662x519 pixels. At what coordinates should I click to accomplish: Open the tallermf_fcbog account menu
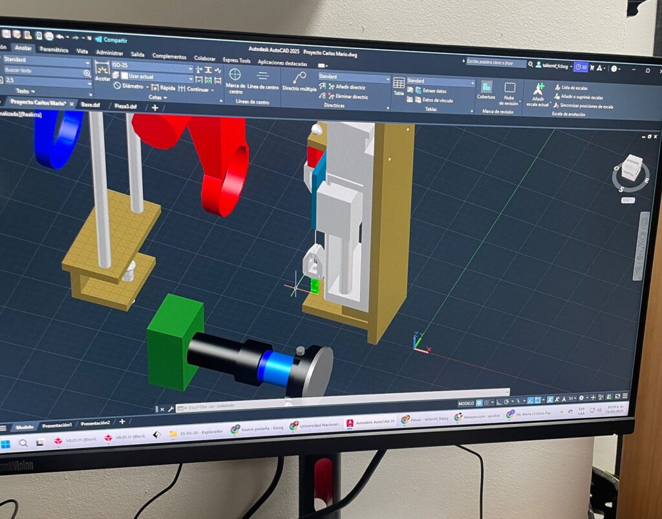pyautogui.click(x=554, y=66)
